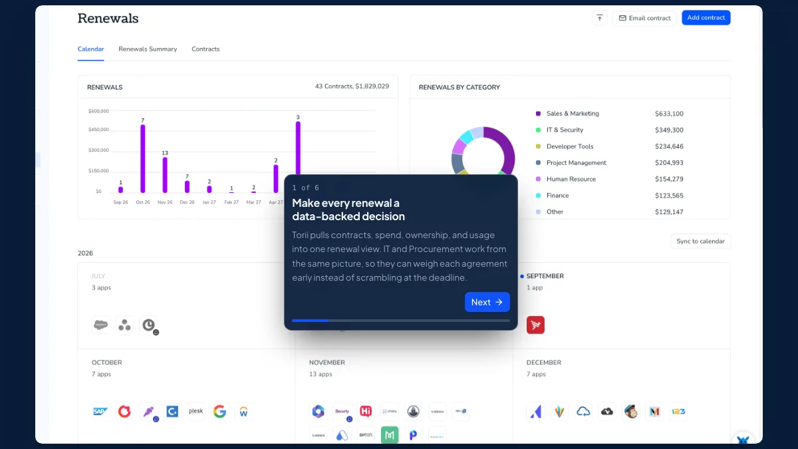
Task: Click the hexagon app icon in November
Action: [318, 412]
